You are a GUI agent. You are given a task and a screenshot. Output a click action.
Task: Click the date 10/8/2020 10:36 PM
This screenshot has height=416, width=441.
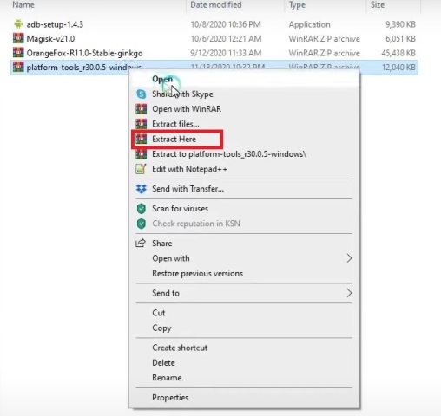(226, 24)
